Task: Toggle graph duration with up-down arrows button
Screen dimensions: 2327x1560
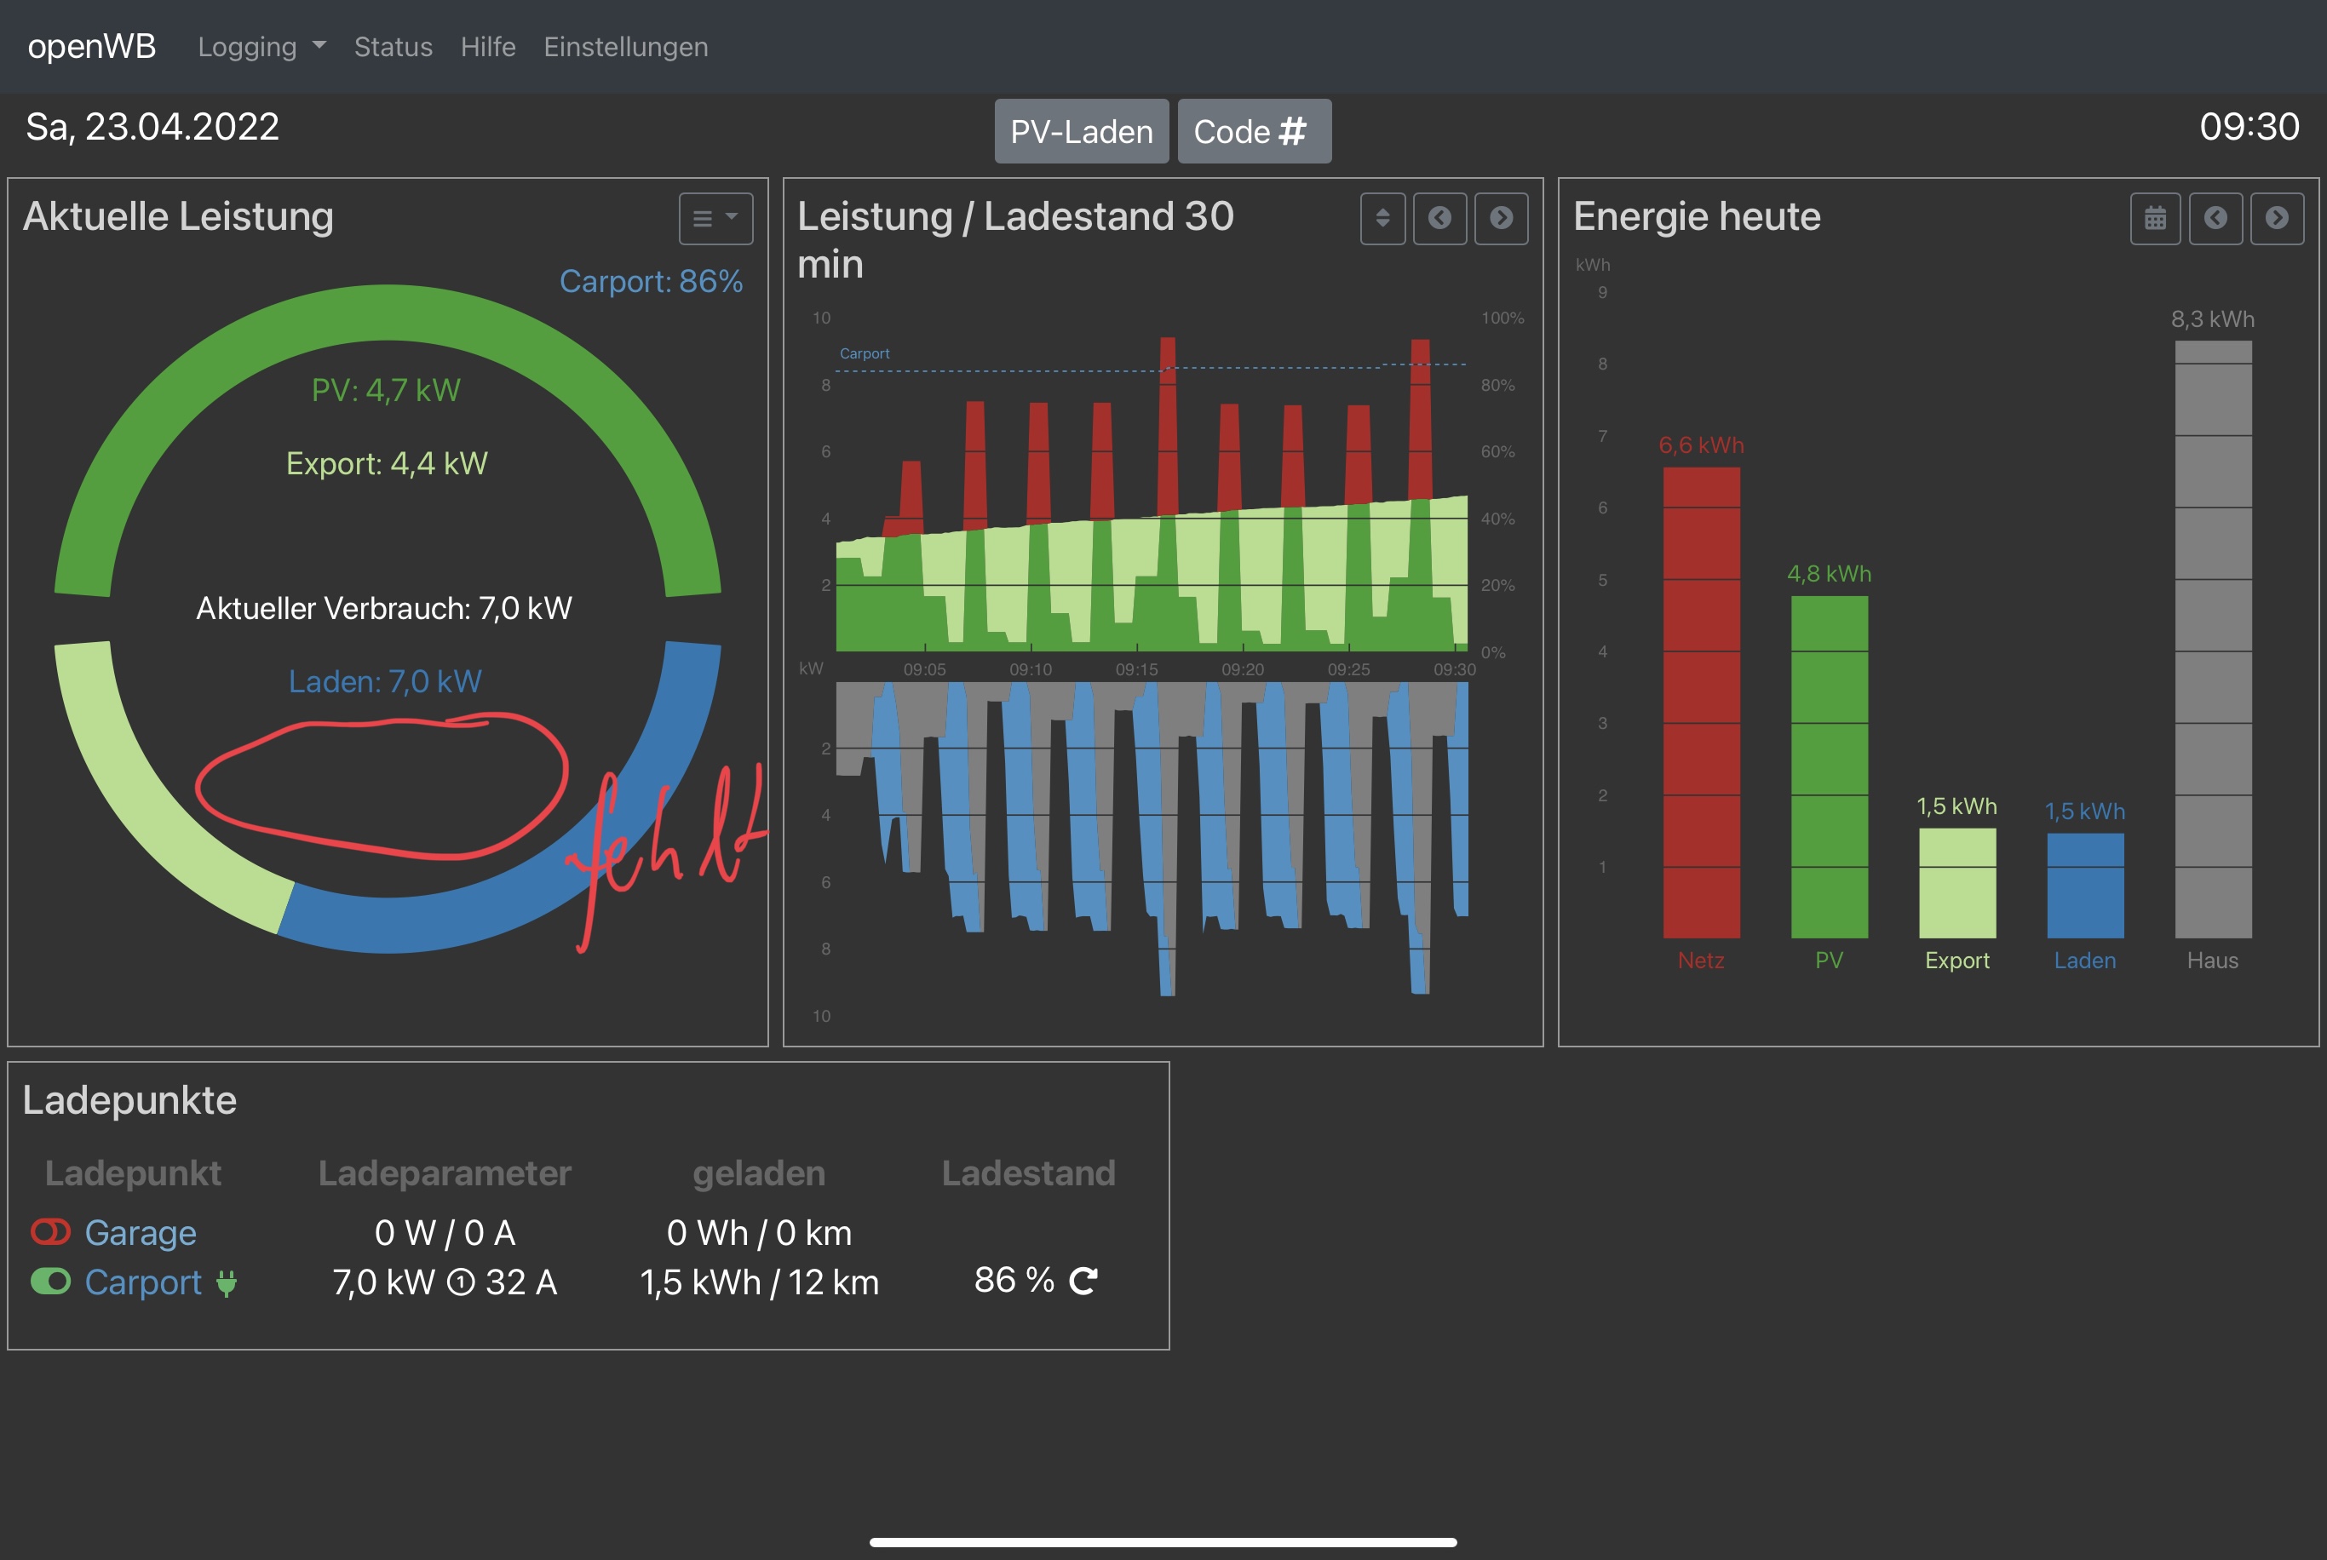Action: [x=1382, y=218]
